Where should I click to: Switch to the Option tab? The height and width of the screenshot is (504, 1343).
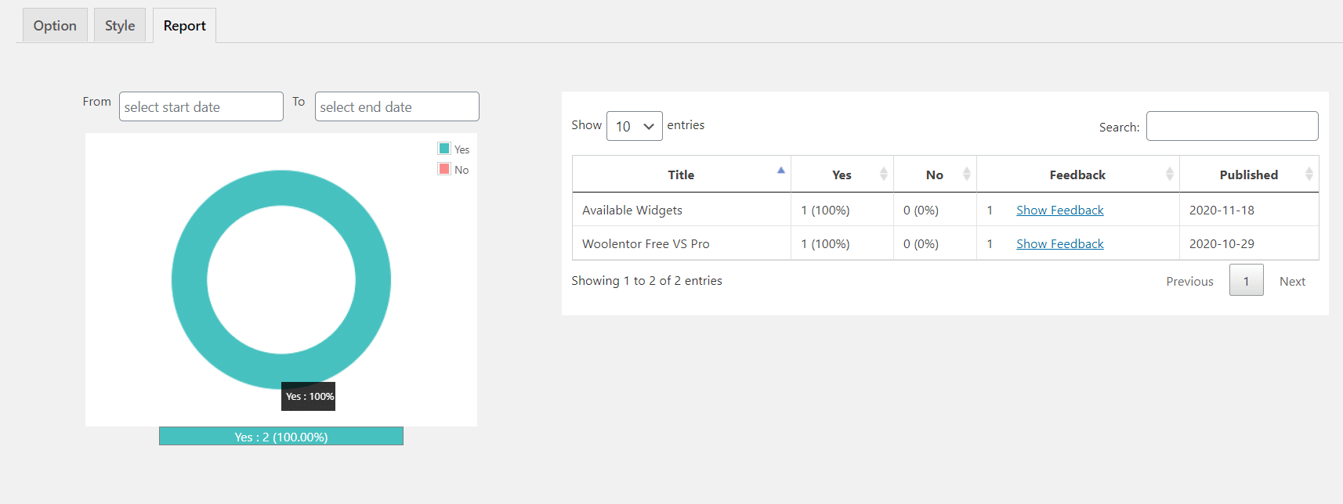pos(55,26)
